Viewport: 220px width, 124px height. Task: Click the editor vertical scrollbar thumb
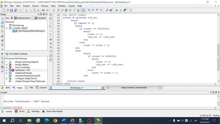pyautogui.click(x=218, y=57)
